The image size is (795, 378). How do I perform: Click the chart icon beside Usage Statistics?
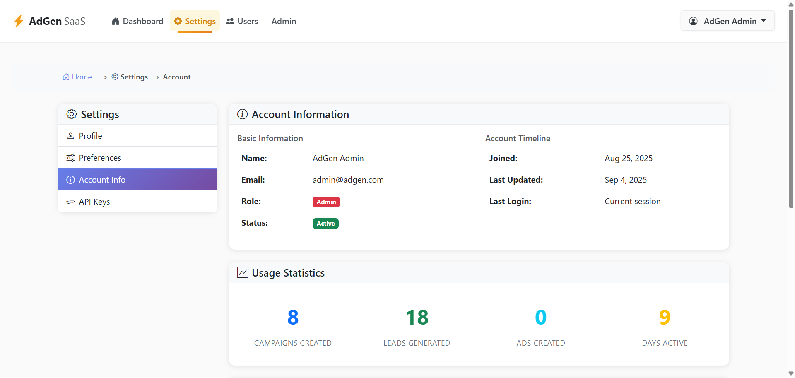242,273
